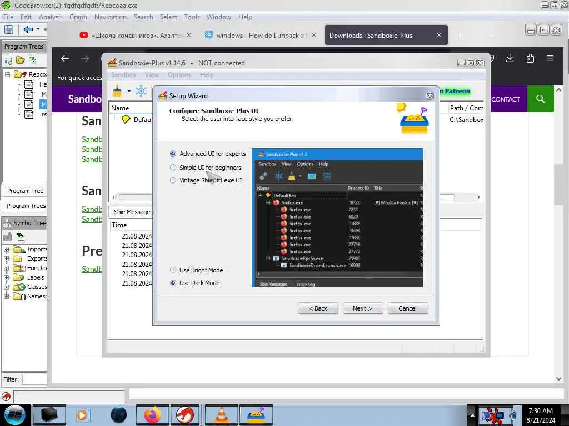The image size is (569, 426).
Task: Click Symbol Tree green navigation arrow icon
Action: [x=21, y=237]
